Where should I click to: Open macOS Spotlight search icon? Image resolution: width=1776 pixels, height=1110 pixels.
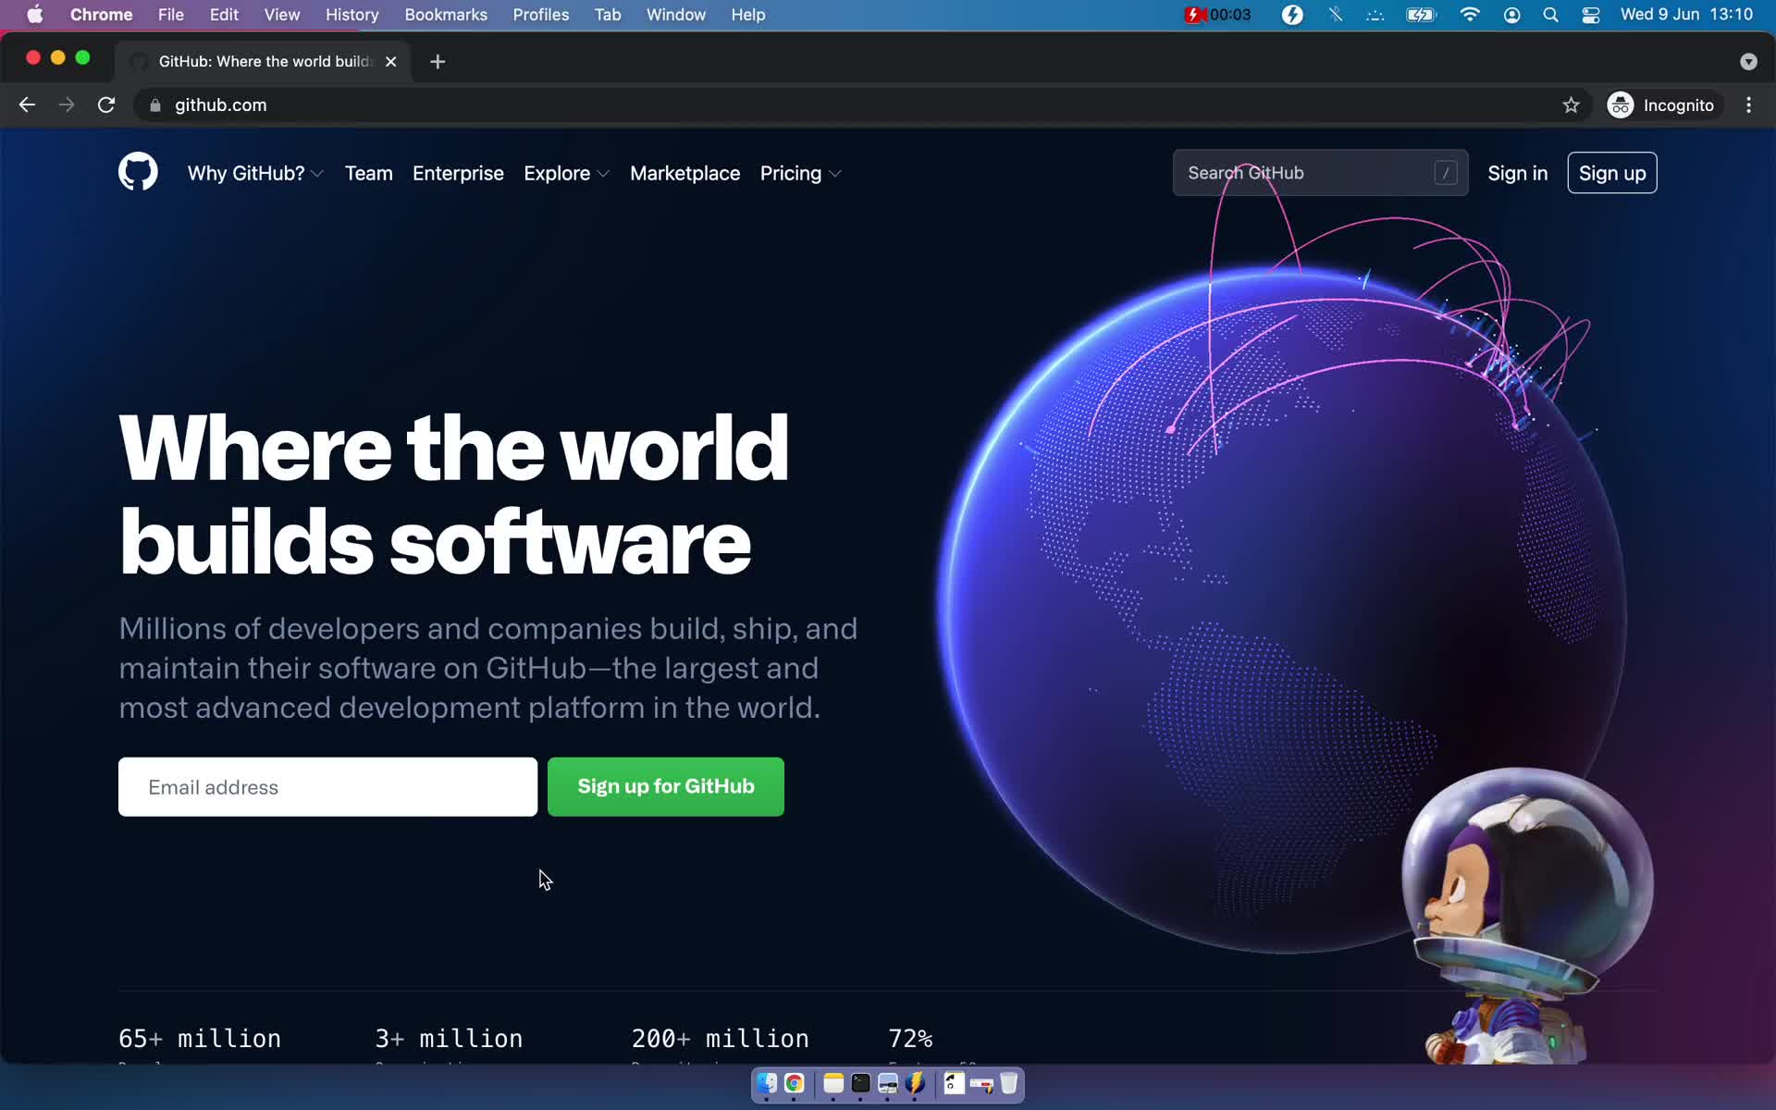tap(1551, 15)
